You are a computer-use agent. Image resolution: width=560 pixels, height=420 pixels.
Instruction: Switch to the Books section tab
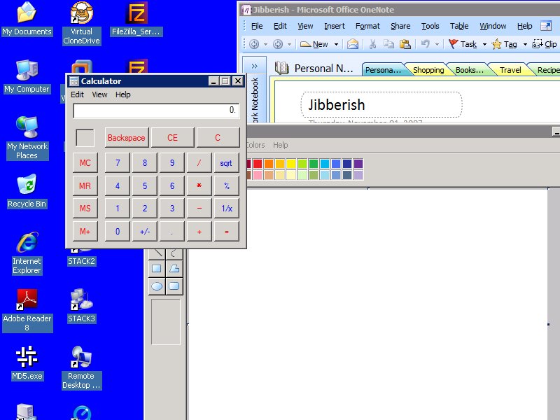click(x=469, y=70)
